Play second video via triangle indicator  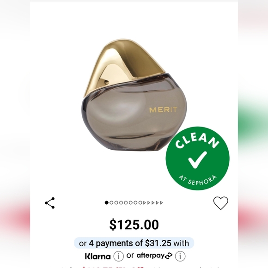click(149, 202)
